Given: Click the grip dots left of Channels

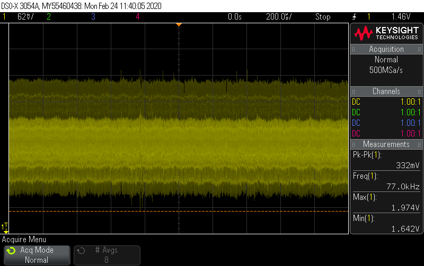Looking at the screenshot, I should click(354, 91).
